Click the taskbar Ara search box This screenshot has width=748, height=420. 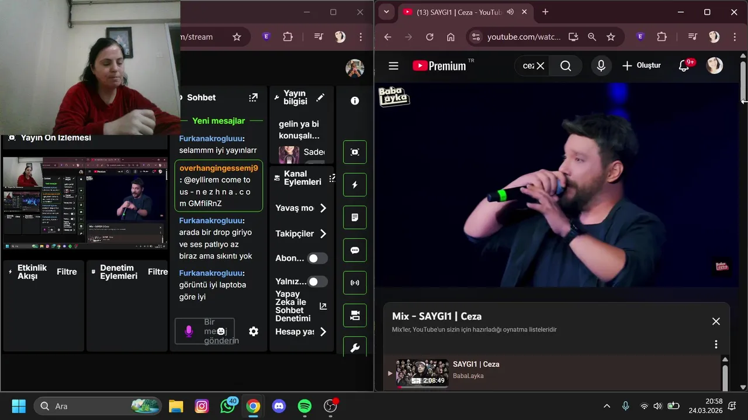[98, 406]
